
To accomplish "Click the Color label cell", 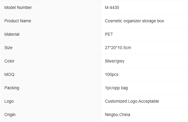I will [x=51, y=61].
